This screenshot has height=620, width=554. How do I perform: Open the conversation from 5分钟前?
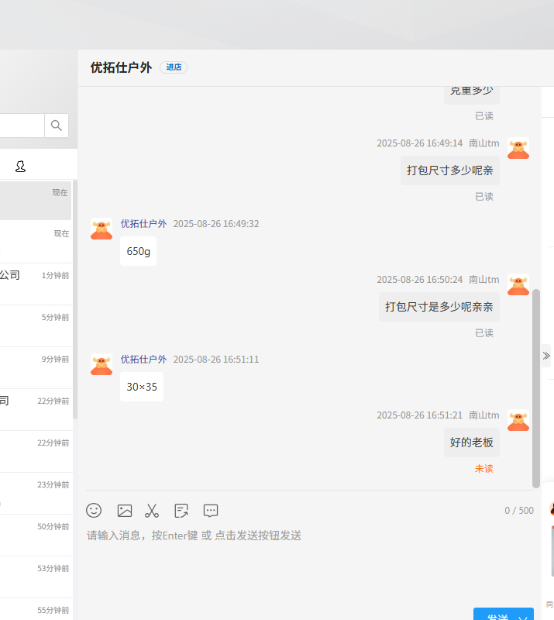click(35, 325)
